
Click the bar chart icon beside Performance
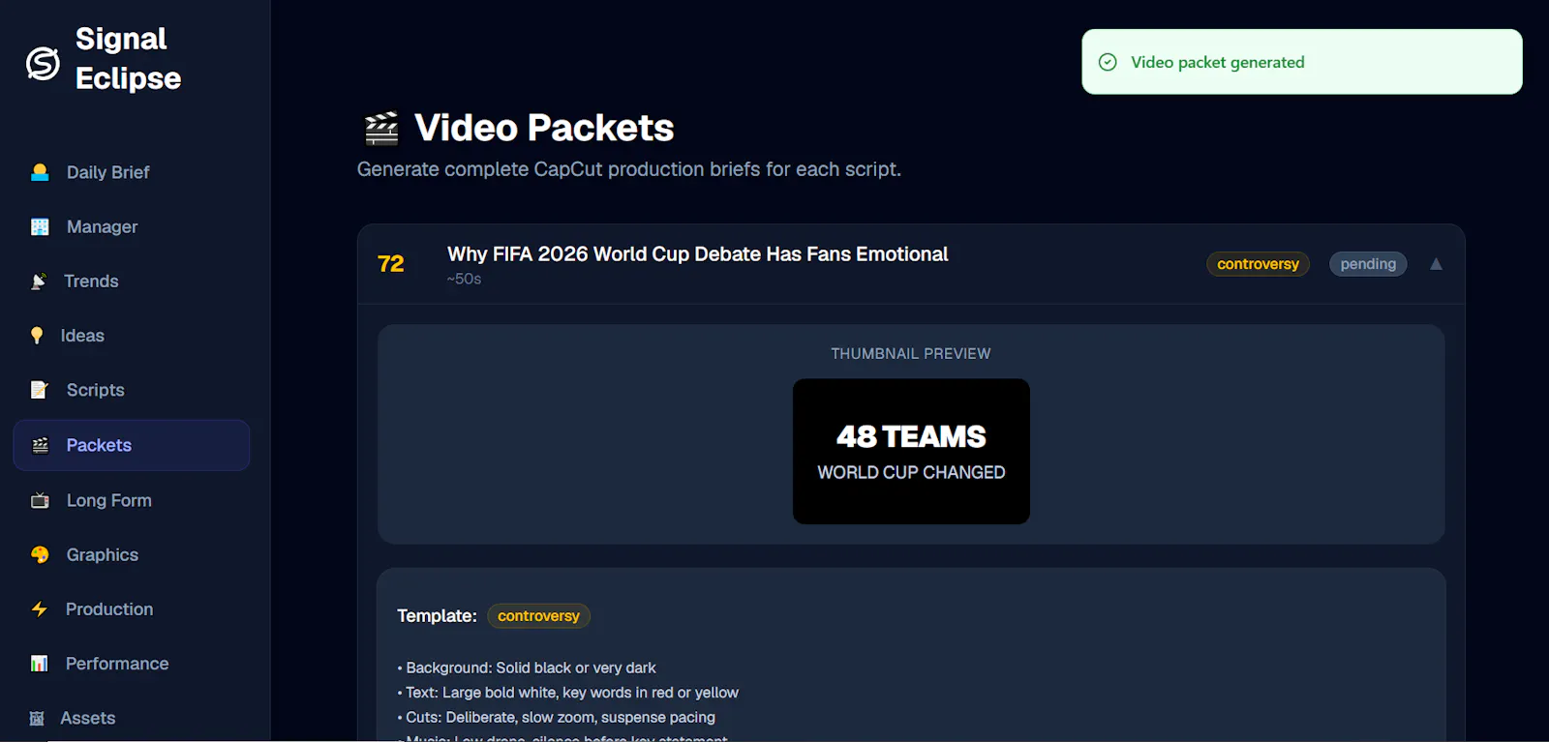40,664
